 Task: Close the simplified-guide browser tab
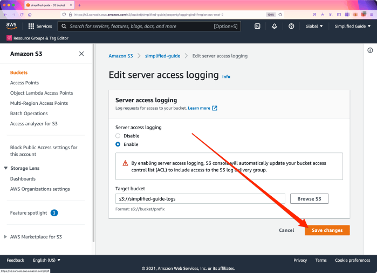click(x=71, y=5)
